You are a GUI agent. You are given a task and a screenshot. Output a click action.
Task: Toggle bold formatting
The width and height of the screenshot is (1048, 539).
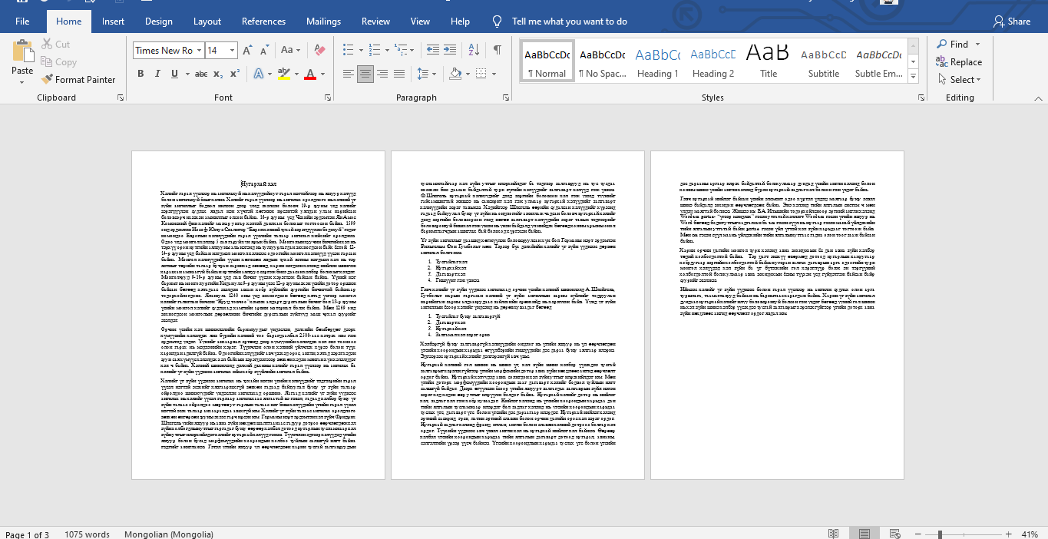[x=141, y=74]
